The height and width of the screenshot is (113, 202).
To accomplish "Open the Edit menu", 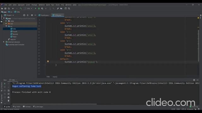I will click(x=10, y=5).
